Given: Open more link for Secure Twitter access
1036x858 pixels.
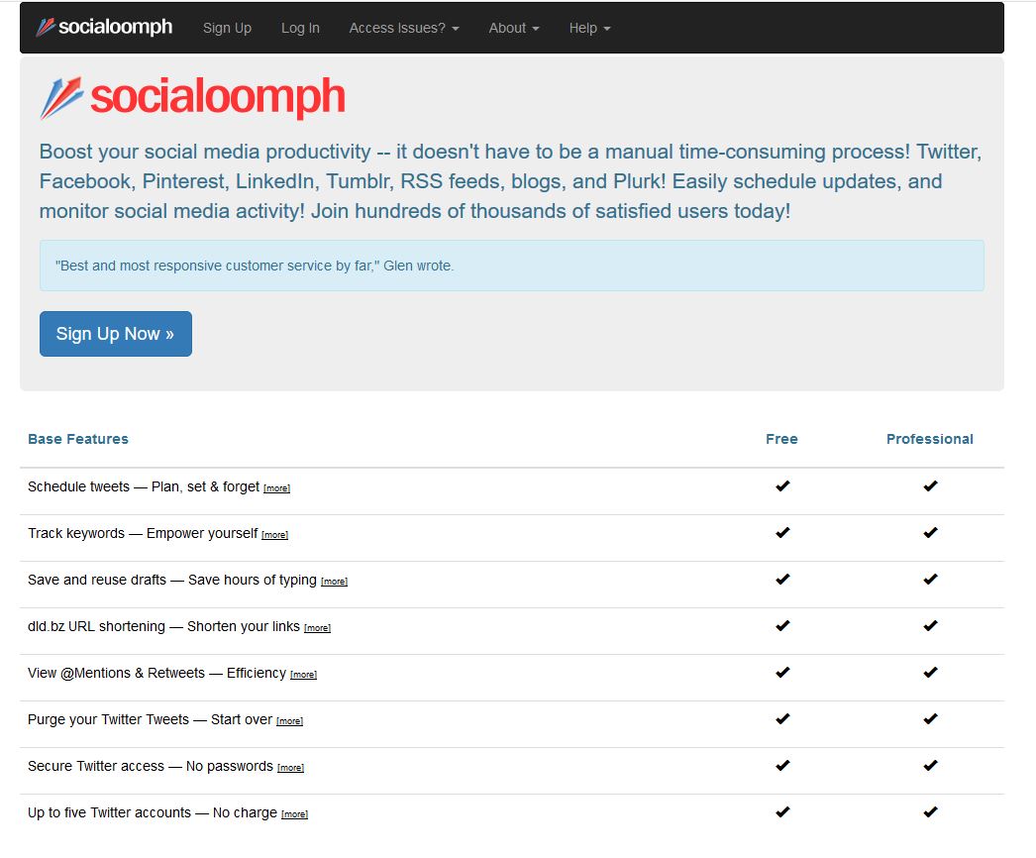Looking at the screenshot, I should pos(290,768).
